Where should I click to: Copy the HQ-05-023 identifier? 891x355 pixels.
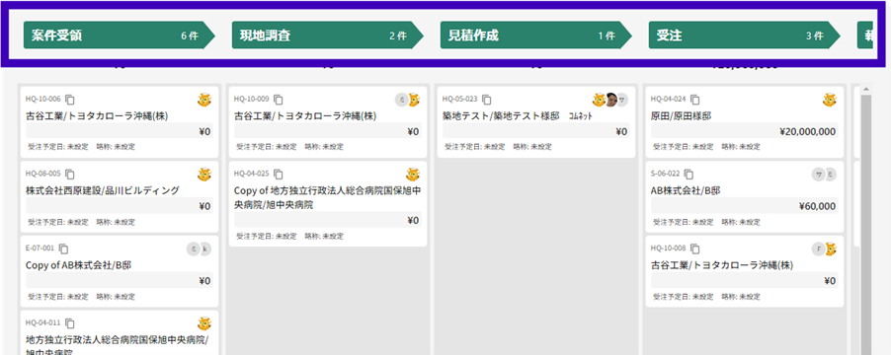click(x=487, y=100)
